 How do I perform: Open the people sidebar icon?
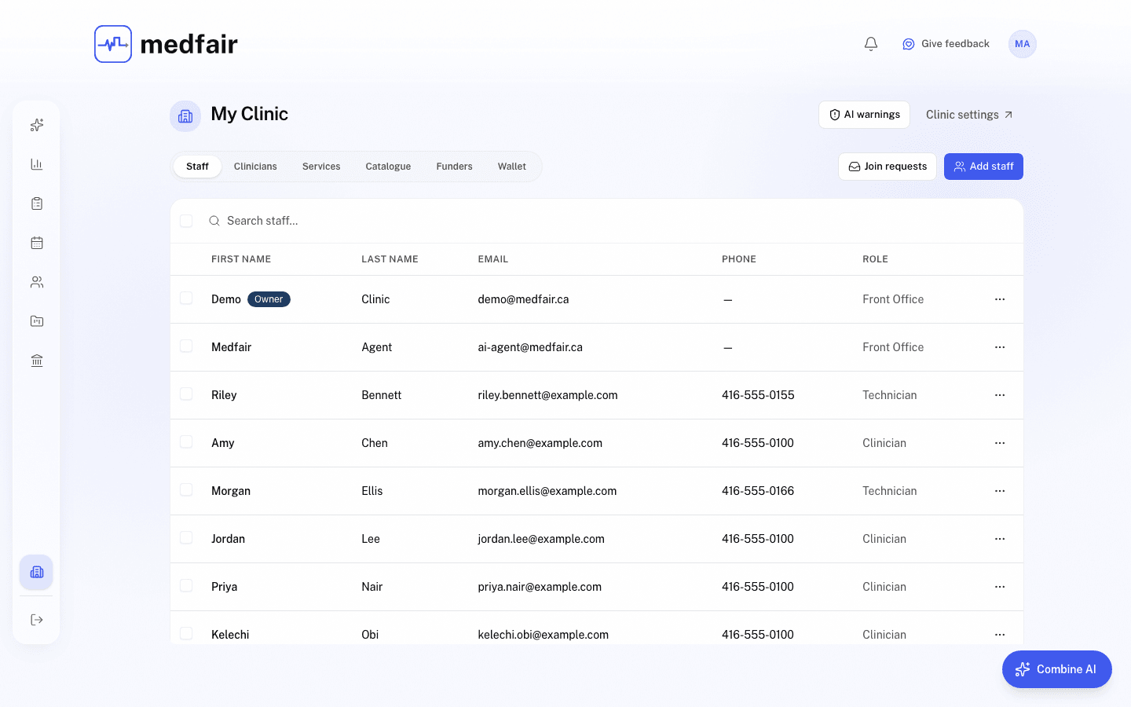tap(37, 282)
